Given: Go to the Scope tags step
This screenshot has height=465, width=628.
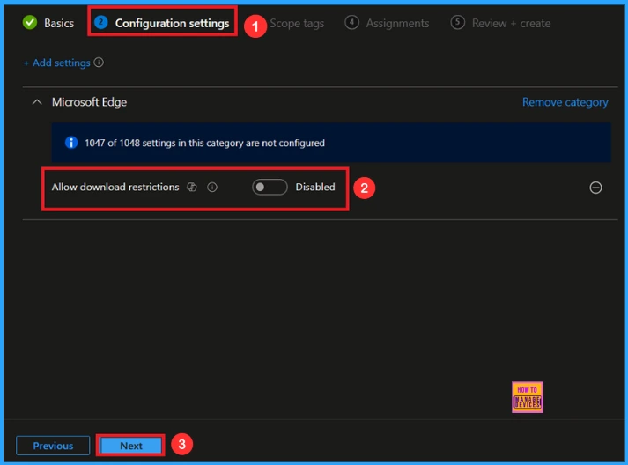Looking at the screenshot, I should pyautogui.click(x=297, y=23).
